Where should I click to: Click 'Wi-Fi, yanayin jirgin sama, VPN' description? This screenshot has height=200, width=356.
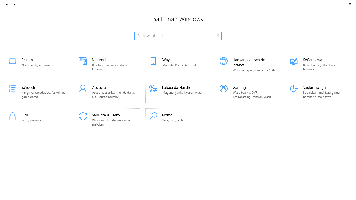pyautogui.click(x=254, y=70)
